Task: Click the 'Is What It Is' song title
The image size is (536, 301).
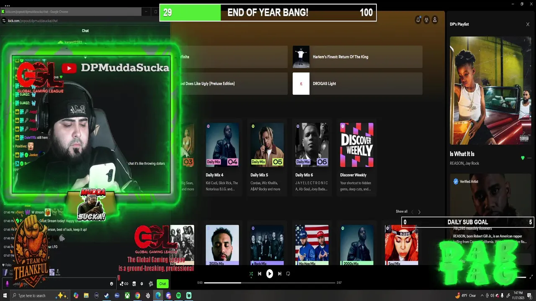Action: click(462, 154)
